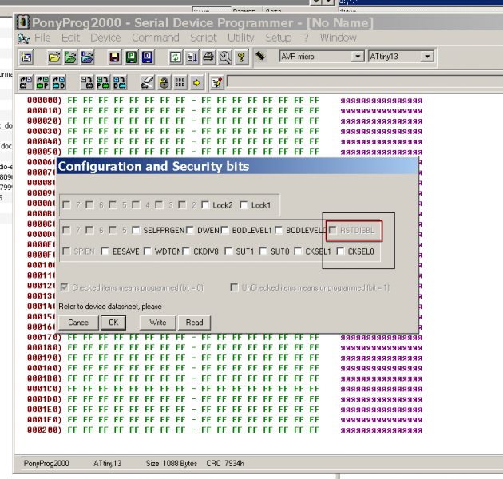Viewport: 503px width, 479px height.
Task: Toggle the CKDIV8 checkbox
Action: (x=186, y=251)
